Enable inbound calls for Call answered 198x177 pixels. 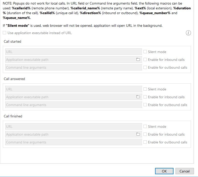(x=145, y=97)
